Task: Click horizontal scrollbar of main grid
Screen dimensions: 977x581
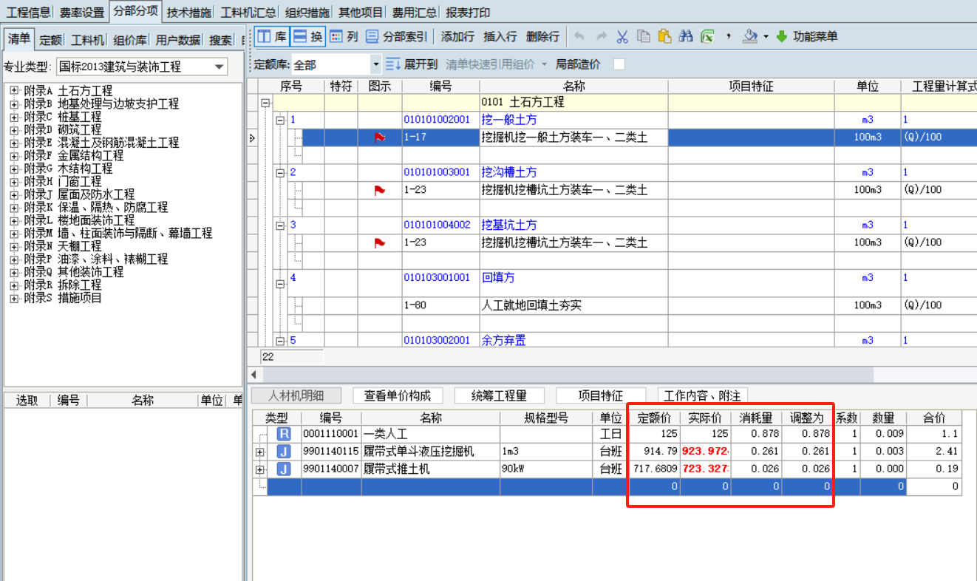Action: 567,375
